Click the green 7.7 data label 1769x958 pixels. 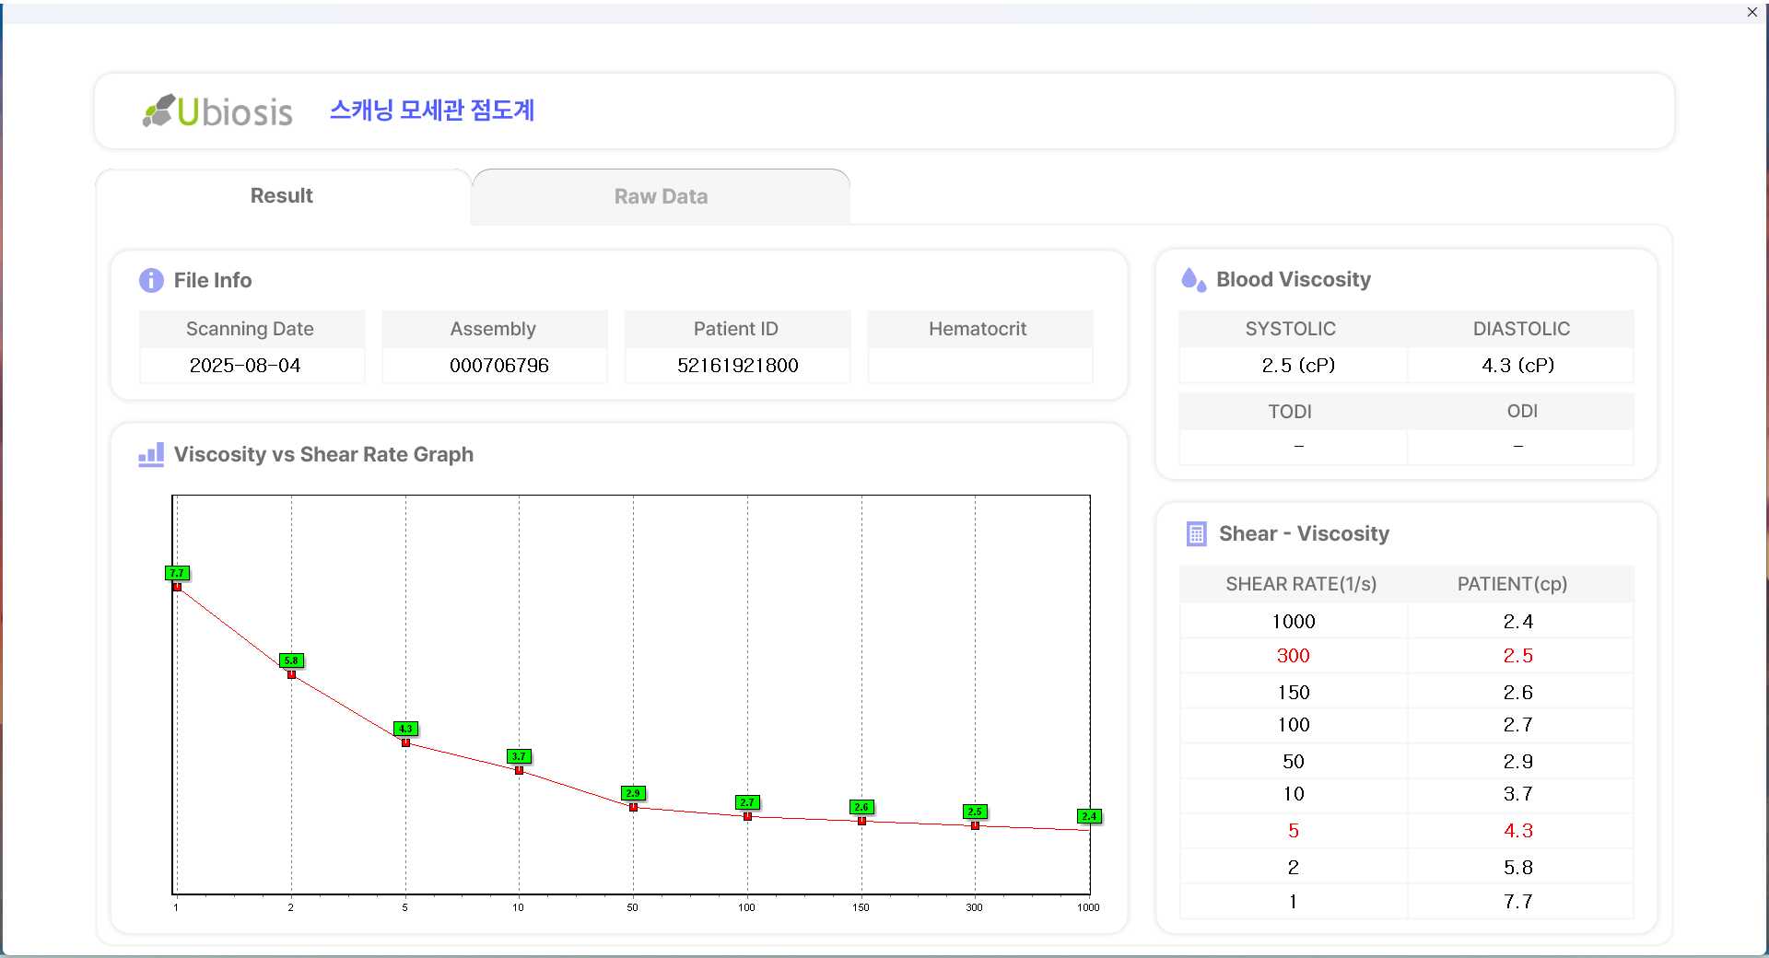177,573
